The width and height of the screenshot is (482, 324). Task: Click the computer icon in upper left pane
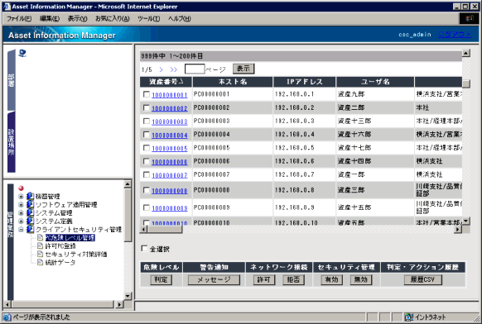(x=22, y=54)
